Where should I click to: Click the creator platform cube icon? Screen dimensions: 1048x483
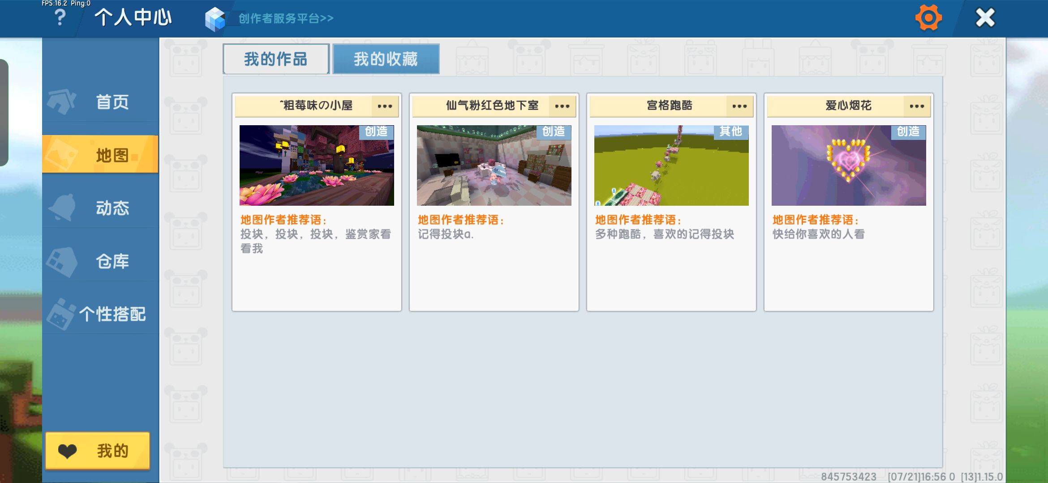click(215, 19)
